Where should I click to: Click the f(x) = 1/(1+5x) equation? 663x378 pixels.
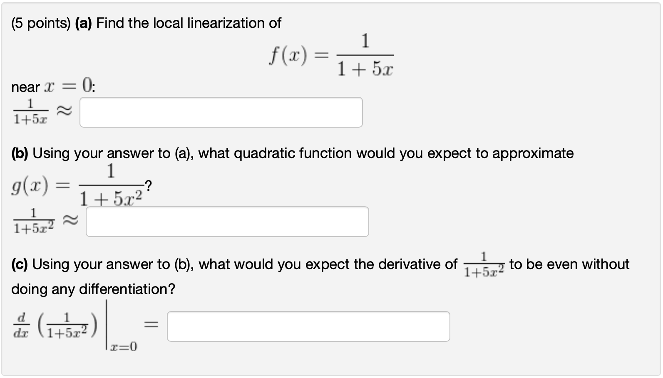coord(331,54)
